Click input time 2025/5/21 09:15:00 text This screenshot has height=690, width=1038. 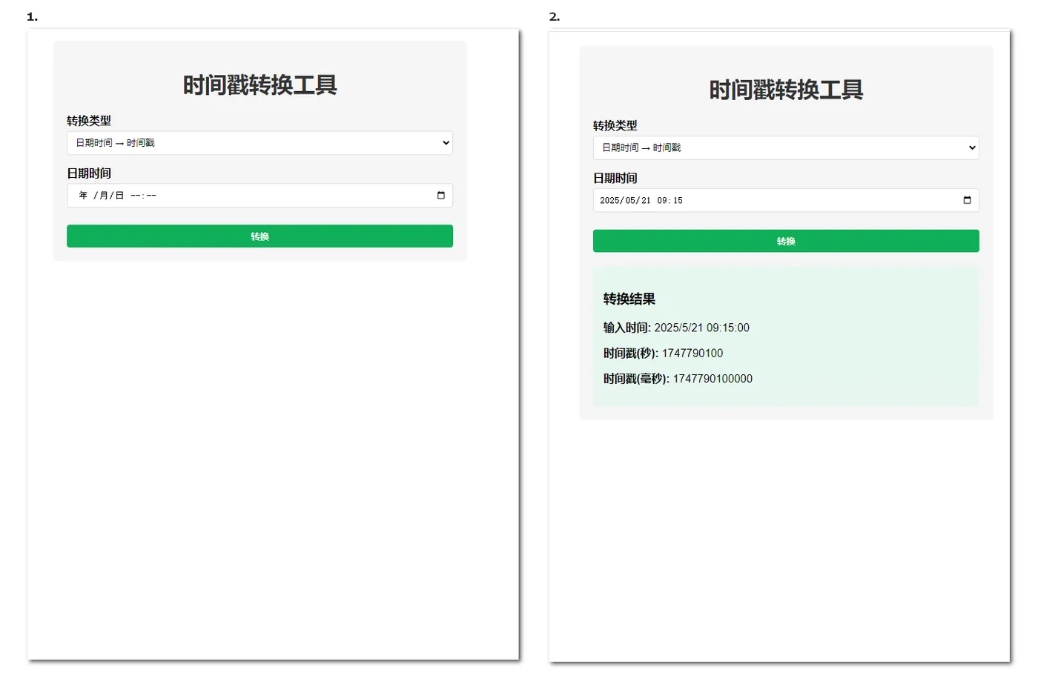[701, 328]
